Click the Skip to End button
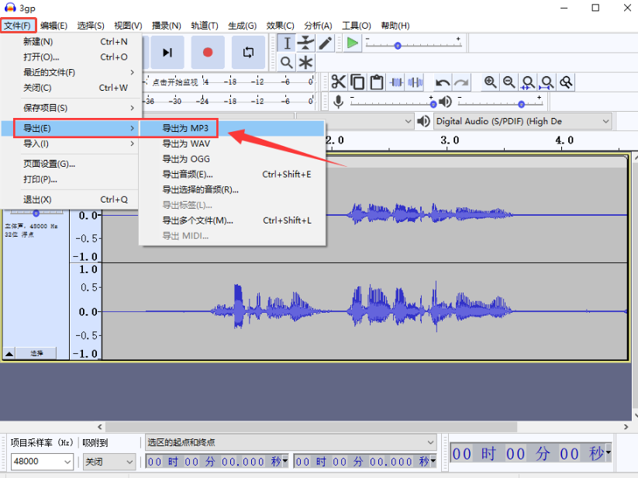638x478 pixels. coord(167,53)
